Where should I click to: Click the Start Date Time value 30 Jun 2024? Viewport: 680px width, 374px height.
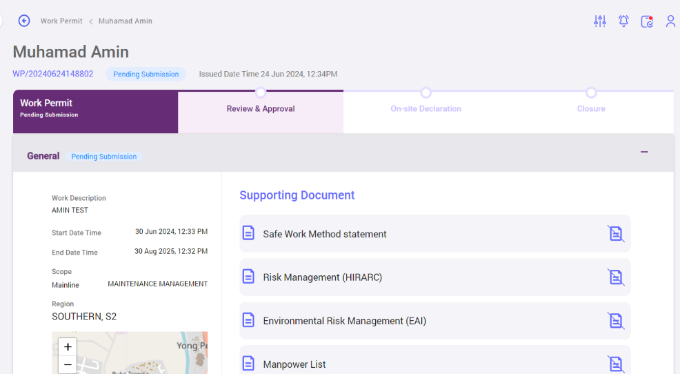[171, 232]
